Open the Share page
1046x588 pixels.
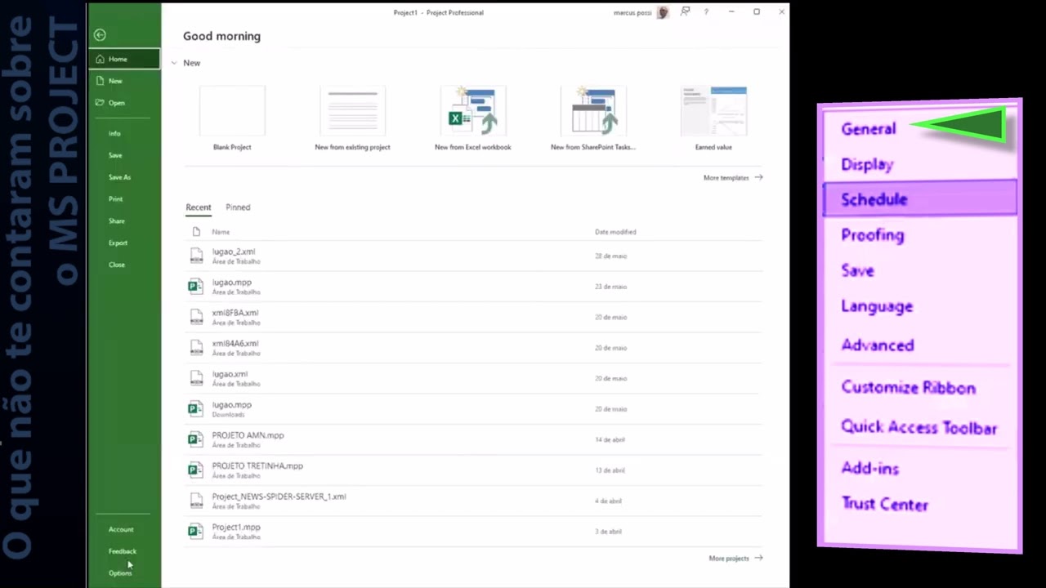(117, 220)
